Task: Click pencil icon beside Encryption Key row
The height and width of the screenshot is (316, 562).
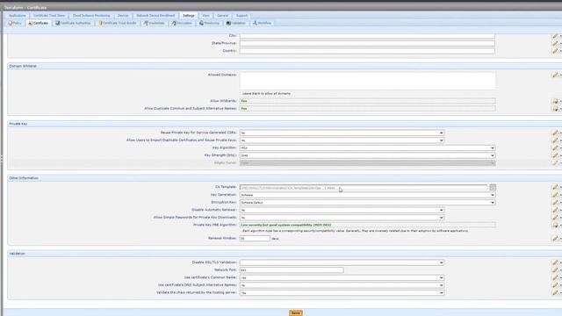Action: tap(555, 203)
